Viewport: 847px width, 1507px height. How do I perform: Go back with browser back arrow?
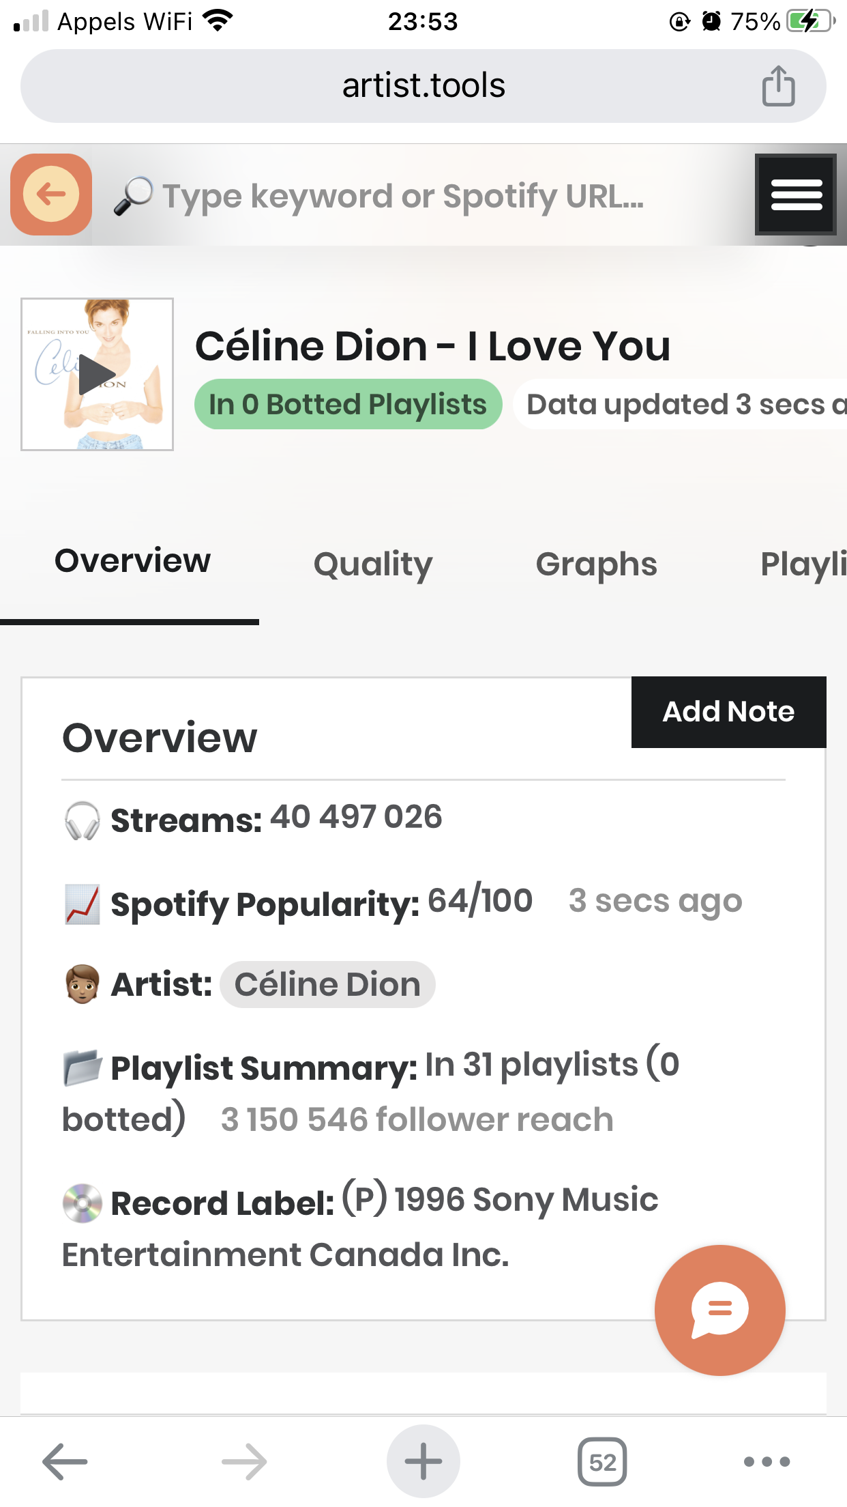pyautogui.click(x=65, y=1461)
